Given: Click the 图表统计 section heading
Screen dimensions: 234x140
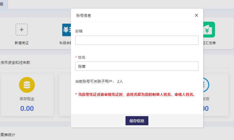Looking at the screenshot, I should (8, 135).
